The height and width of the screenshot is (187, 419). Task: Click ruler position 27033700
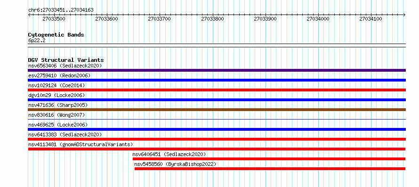(160, 19)
